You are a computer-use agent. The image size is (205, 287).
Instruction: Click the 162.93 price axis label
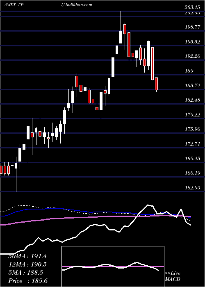[193, 188]
